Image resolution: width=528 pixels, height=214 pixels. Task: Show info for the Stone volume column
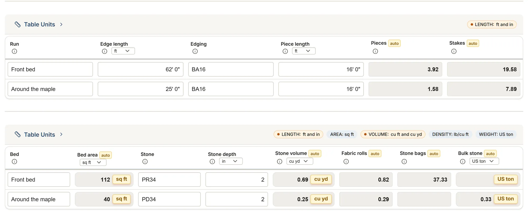[280, 161]
